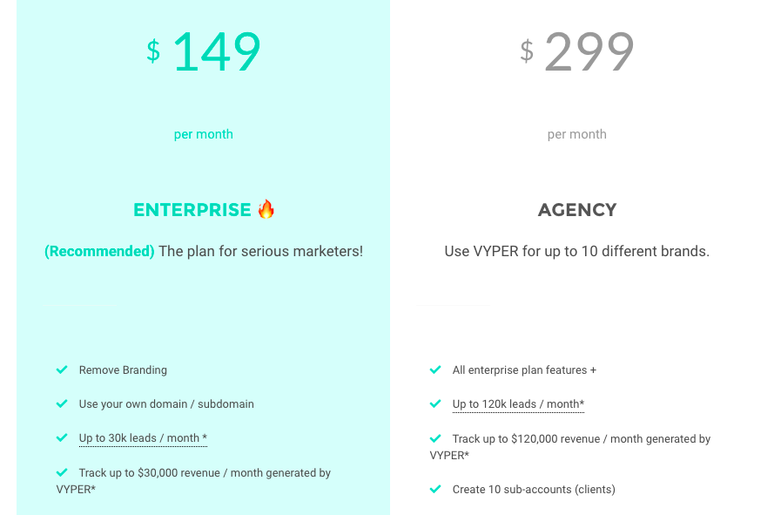This screenshot has width=781, height=515.
Task: Click the checkmark next to Remove Branding
Action: (x=62, y=369)
